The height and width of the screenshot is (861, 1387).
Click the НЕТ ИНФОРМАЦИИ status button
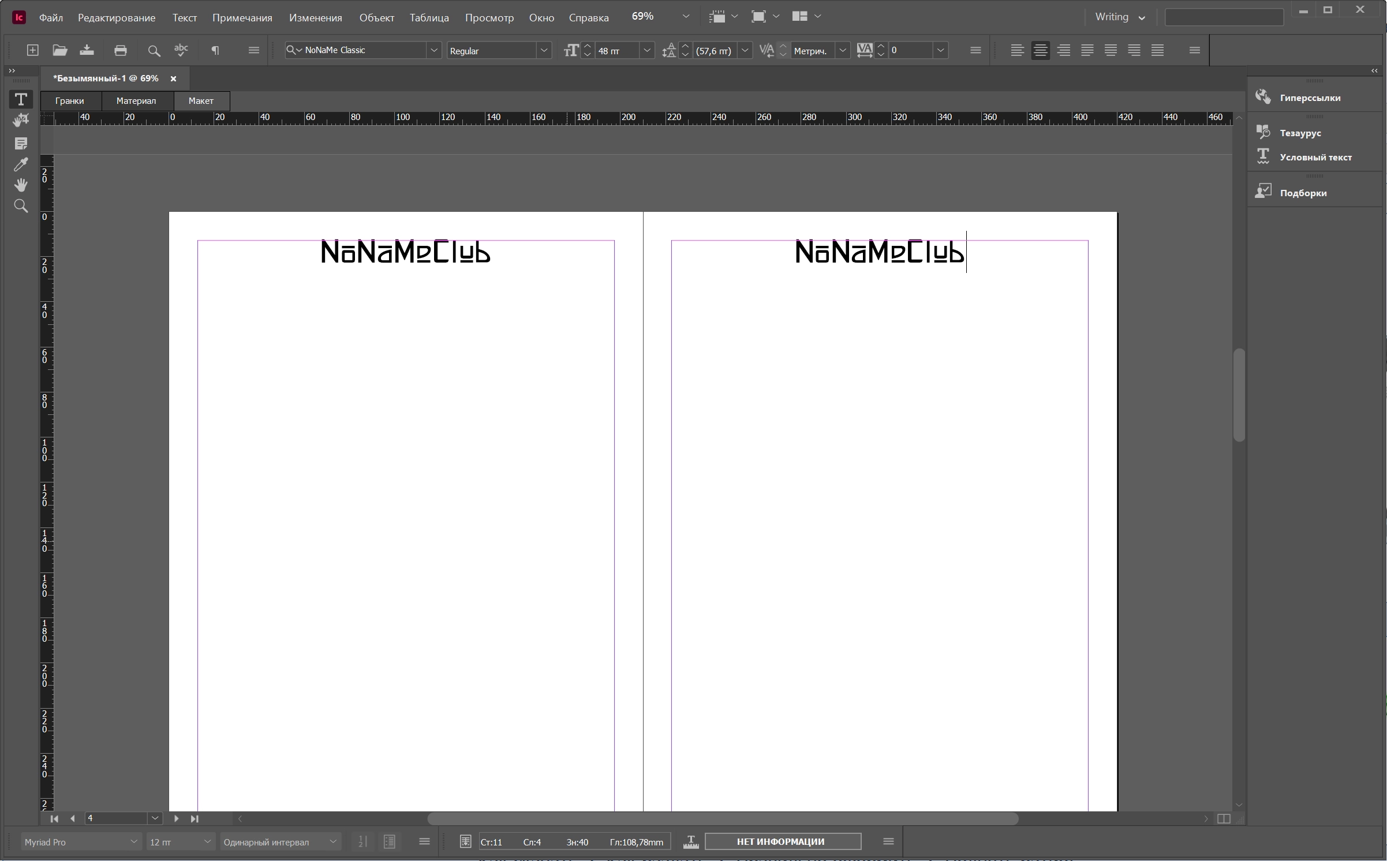783,841
